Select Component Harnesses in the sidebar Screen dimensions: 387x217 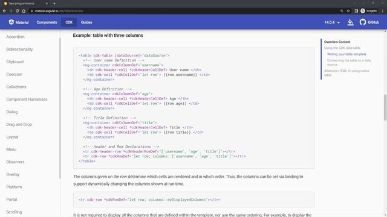point(27,99)
